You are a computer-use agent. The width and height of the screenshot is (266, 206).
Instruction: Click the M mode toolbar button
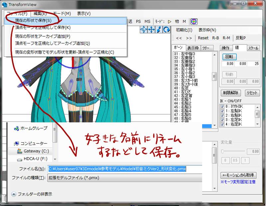tap(184, 22)
